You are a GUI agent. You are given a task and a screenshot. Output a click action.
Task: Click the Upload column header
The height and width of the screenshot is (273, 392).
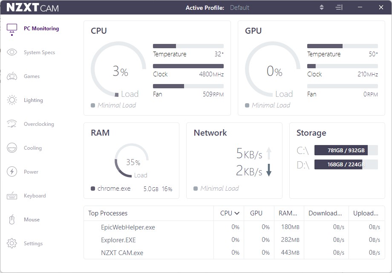366,213
